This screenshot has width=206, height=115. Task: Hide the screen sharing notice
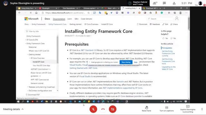tap(136, 62)
